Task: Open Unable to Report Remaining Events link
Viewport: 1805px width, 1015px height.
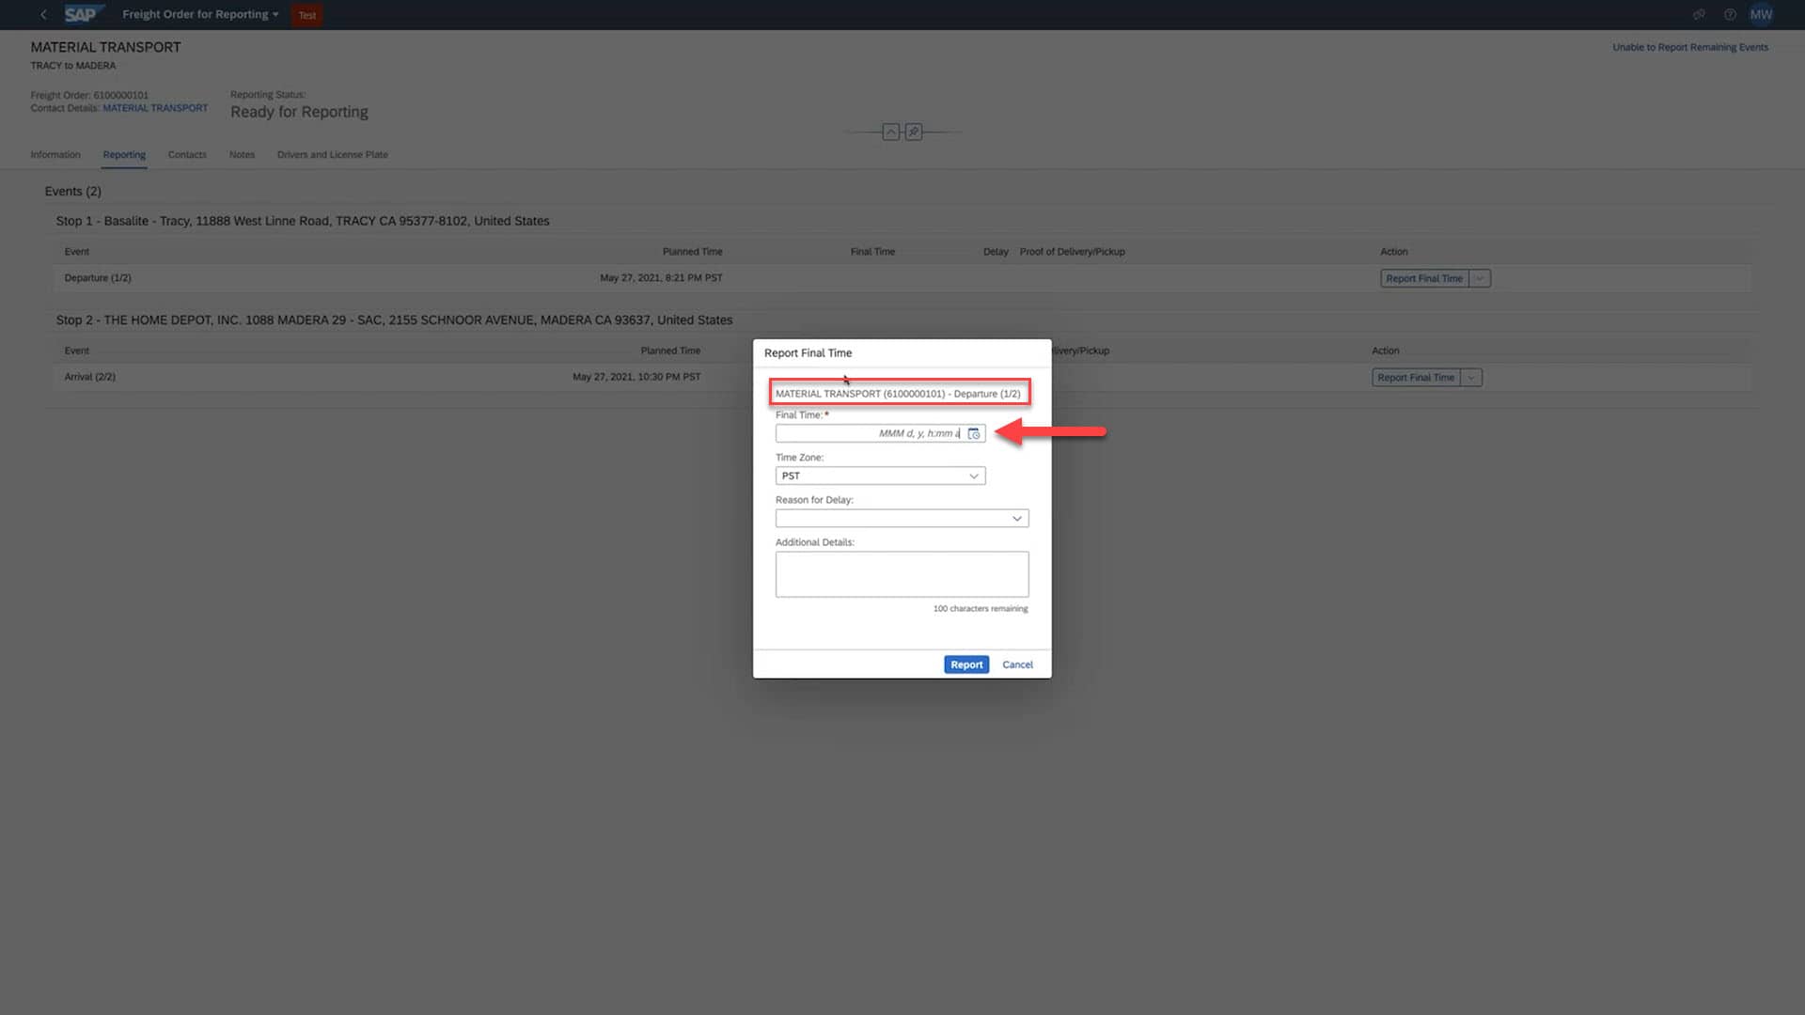Action: tap(1689, 47)
